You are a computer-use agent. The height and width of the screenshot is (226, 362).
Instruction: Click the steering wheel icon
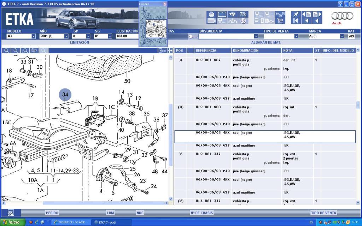(233, 21)
